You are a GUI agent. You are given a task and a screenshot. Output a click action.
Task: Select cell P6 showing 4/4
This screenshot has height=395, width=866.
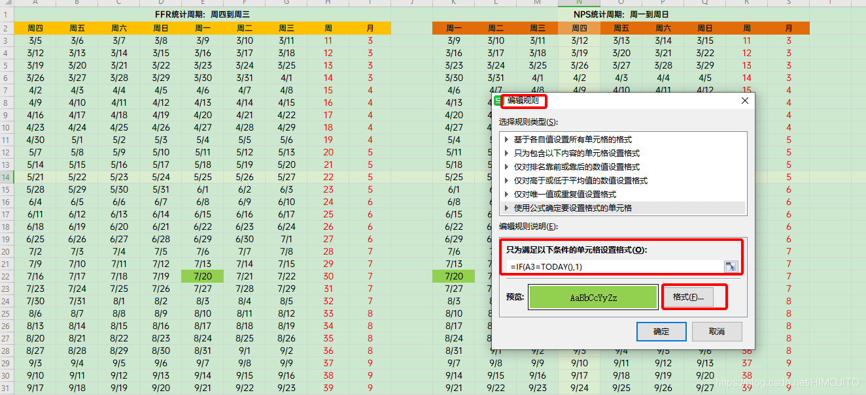click(x=663, y=78)
